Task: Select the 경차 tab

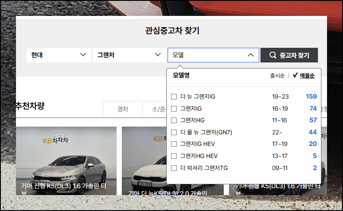Action: [123, 109]
